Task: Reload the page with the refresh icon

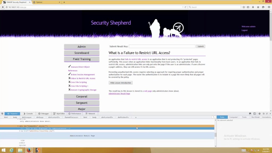Action: click(x=185, y=7)
